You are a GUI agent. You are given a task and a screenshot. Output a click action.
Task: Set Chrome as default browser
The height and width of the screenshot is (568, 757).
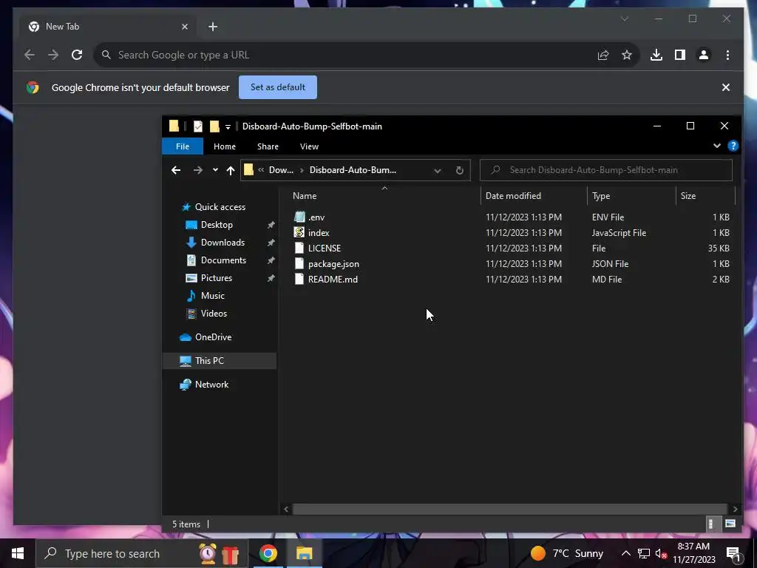278,87
